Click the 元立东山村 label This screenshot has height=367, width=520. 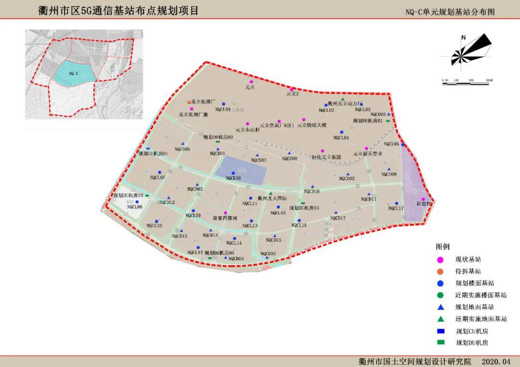coord(248,130)
